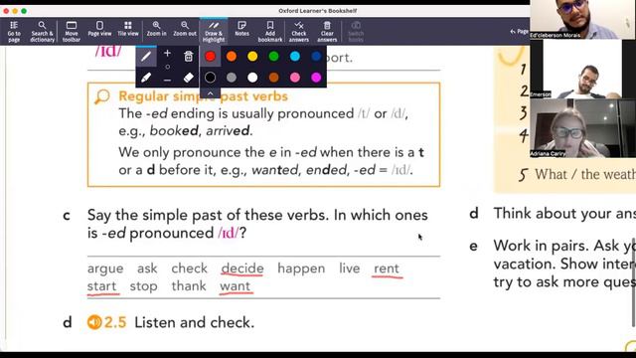Screen dimensions: 636x358
Task: Collapse the drawing palette with the chevron
Action: point(210,93)
